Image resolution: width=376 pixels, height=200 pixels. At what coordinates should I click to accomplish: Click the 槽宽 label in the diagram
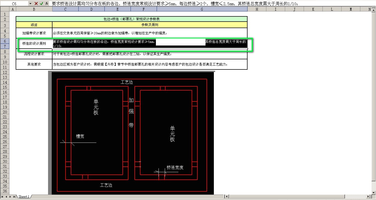80,136
